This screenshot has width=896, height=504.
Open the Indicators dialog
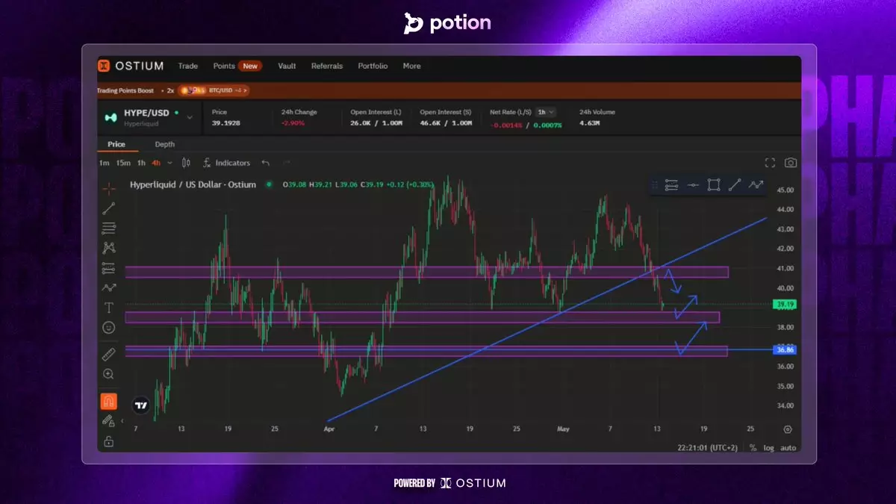coord(226,163)
